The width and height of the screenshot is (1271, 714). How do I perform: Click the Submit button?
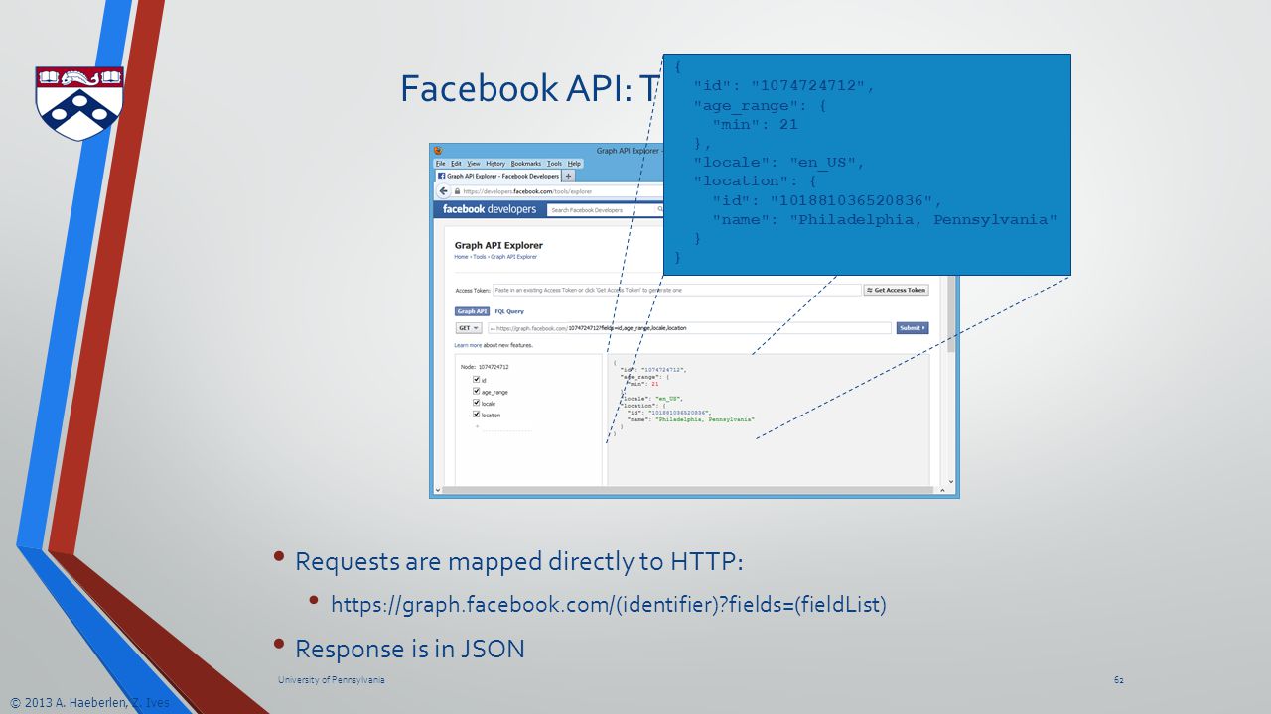click(x=913, y=328)
